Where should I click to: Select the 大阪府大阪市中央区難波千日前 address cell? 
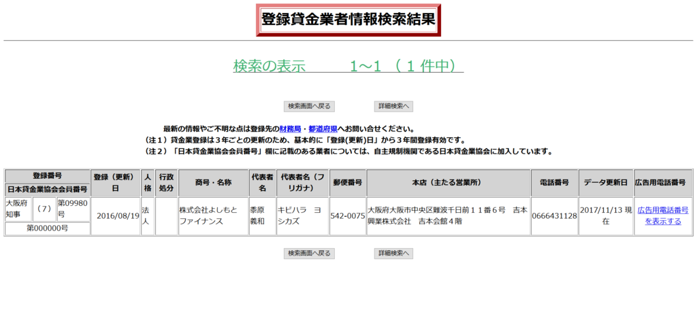tap(449, 216)
